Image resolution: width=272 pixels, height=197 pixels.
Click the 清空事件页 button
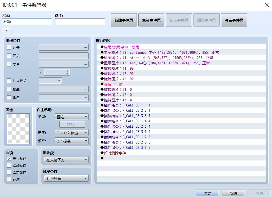234,20
